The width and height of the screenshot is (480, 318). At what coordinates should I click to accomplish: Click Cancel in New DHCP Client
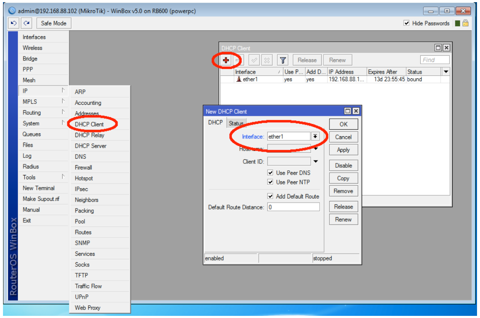(x=344, y=137)
